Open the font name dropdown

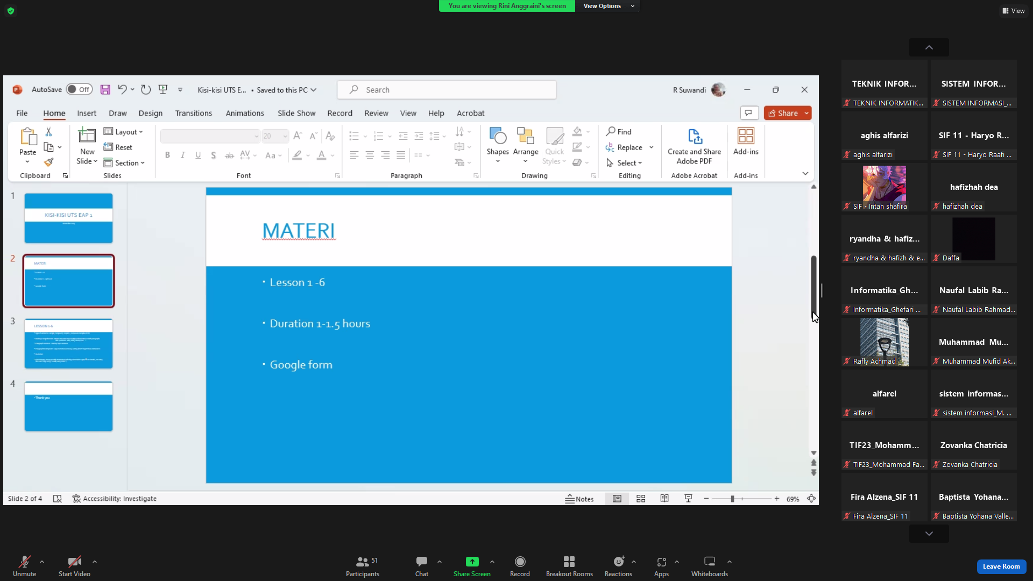point(256,136)
